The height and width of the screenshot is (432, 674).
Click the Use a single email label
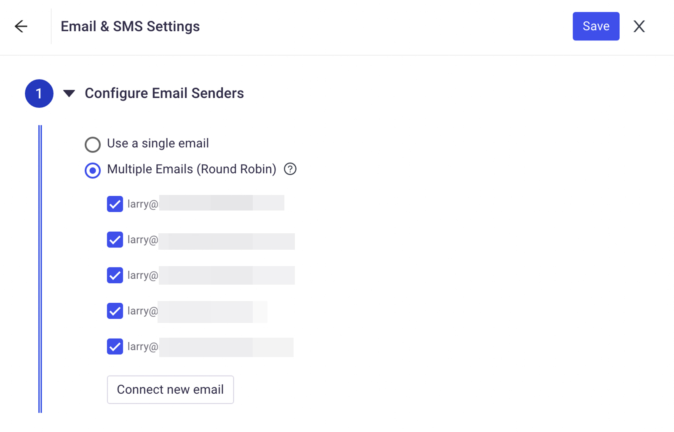pos(158,143)
